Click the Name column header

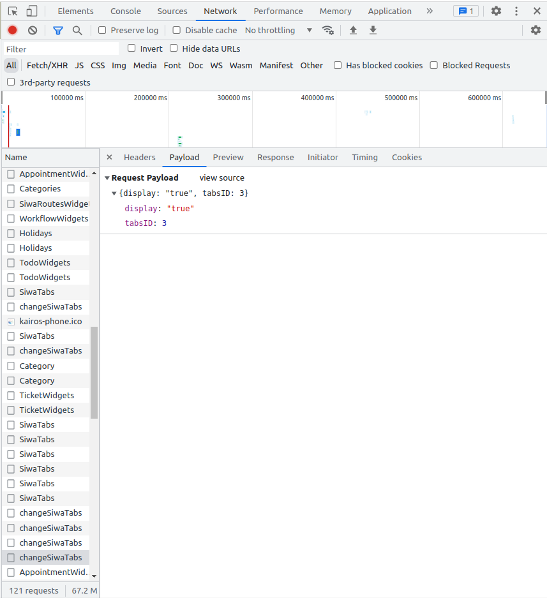point(50,157)
